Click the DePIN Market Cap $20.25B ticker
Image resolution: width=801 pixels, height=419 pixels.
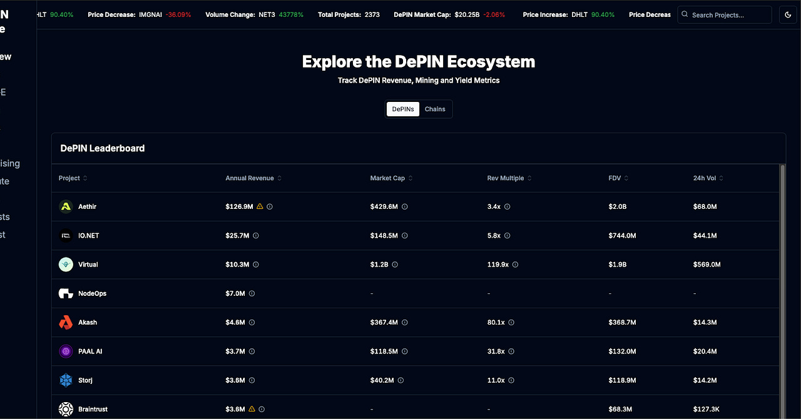pos(449,14)
